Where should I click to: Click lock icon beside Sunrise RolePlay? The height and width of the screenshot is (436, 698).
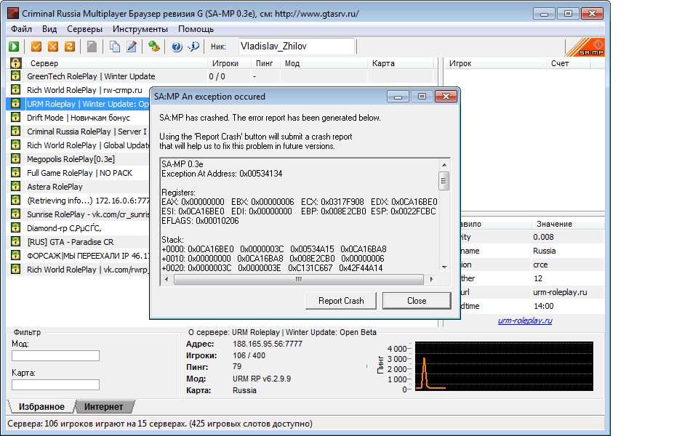click(15, 214)
